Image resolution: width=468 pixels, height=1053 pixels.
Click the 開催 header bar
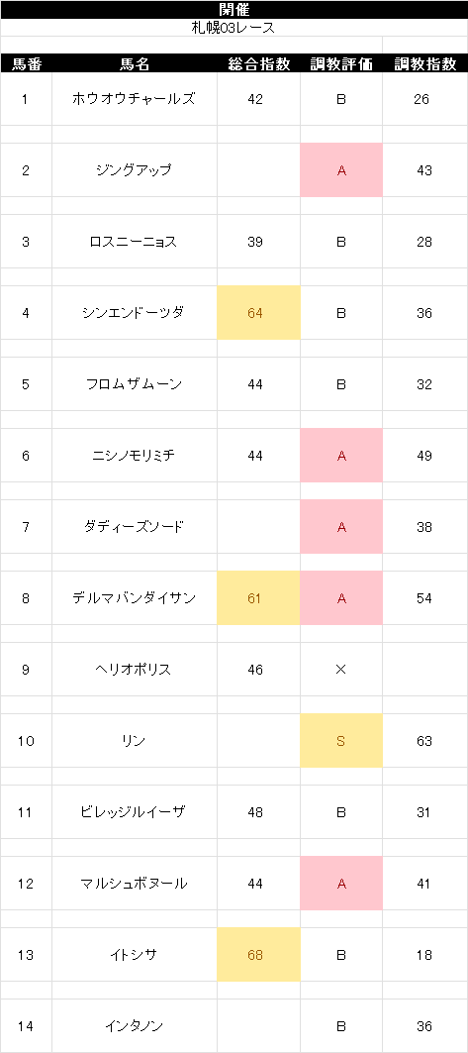tap(234, 9)
